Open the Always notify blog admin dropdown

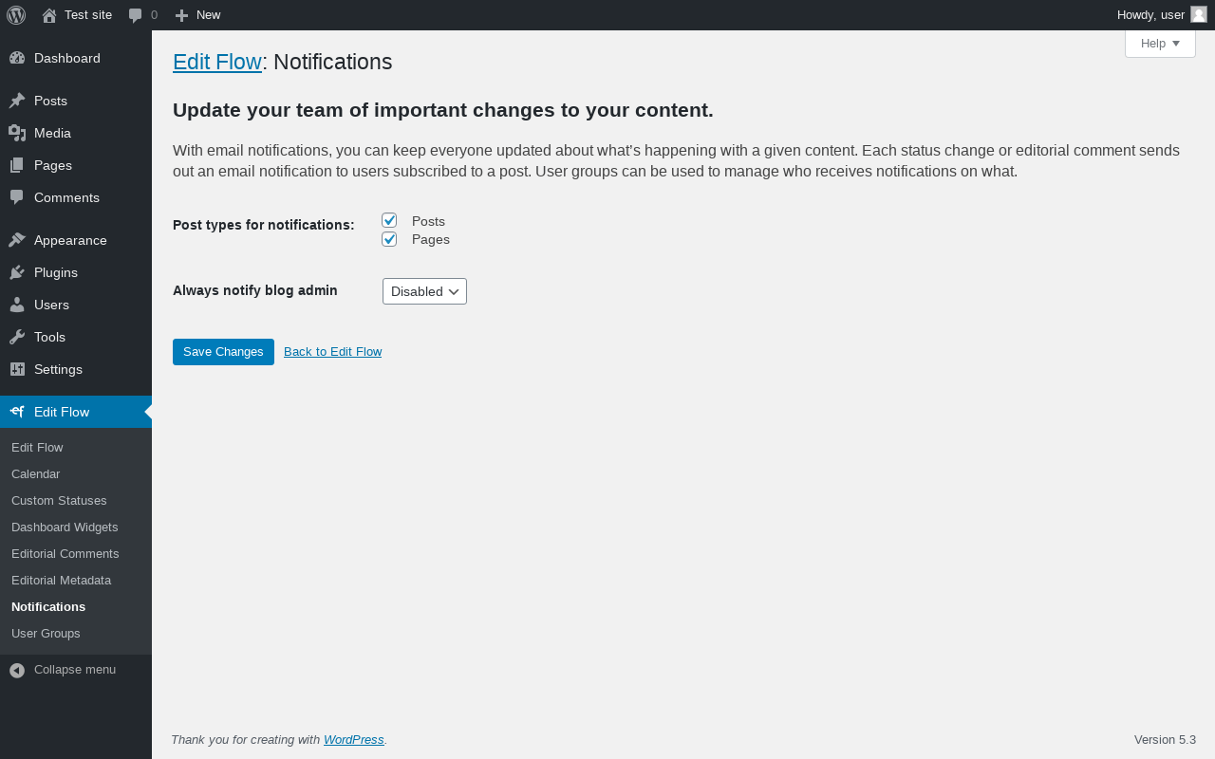pyautogui.click(x=424, y=291)
